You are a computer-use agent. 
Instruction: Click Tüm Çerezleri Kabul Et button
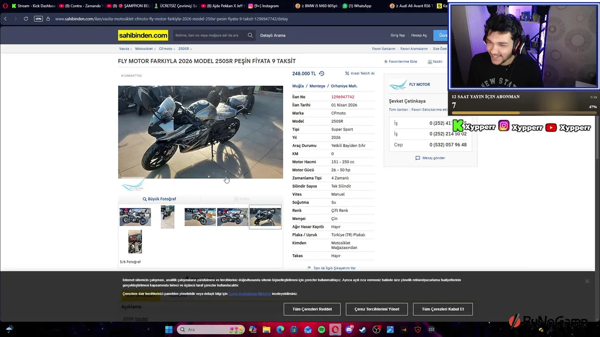pyautogui.click(x=443, y=309)
